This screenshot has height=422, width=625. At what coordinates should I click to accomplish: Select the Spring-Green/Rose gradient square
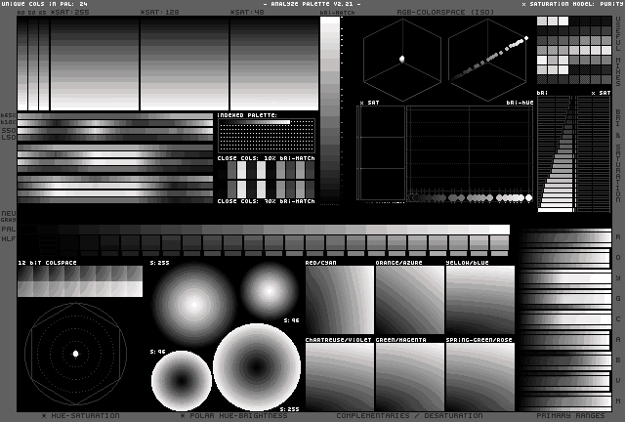[479, 376]
